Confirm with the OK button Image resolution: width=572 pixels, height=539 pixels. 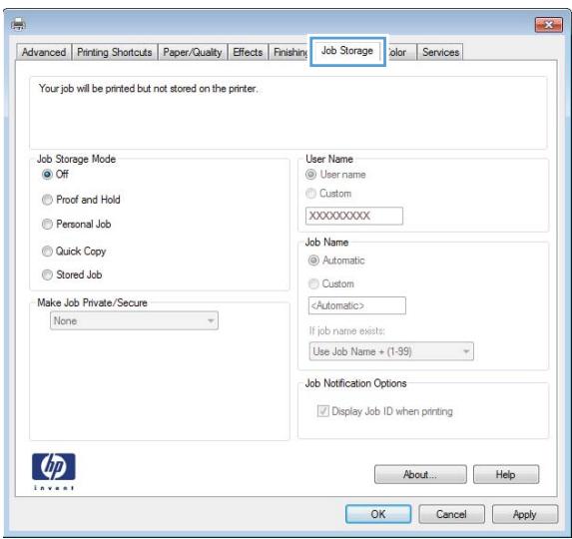(378, 514)
